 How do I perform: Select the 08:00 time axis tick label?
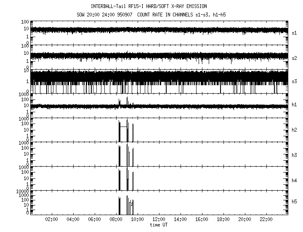(116, 220)
